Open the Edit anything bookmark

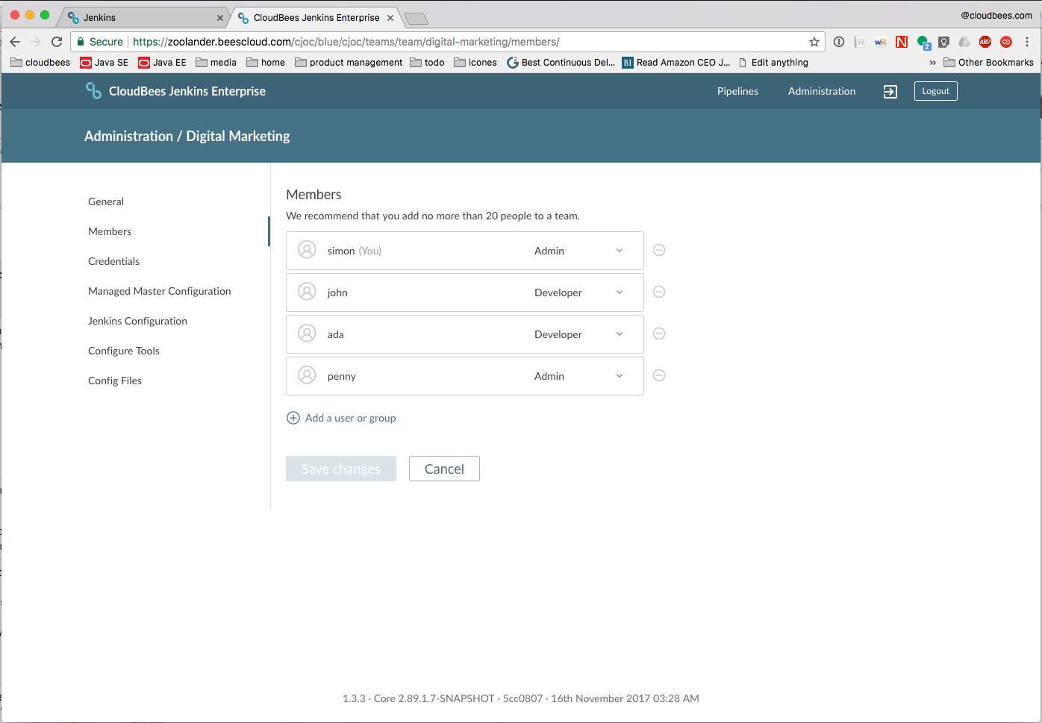[x=773, y=63]
